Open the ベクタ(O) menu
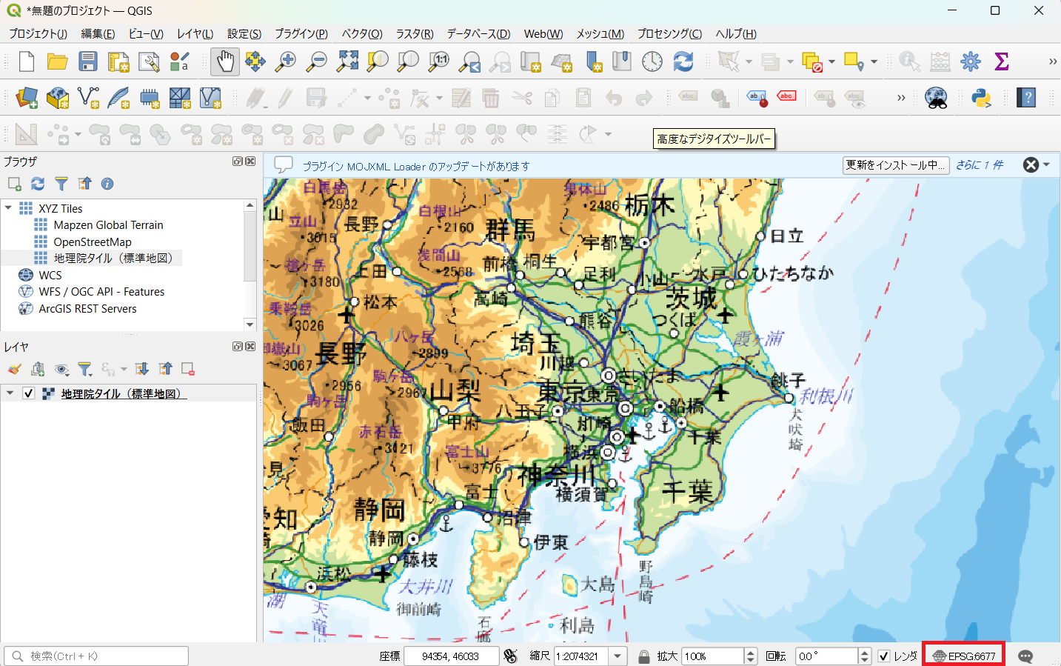1061x666 pixels. (361, 33)
